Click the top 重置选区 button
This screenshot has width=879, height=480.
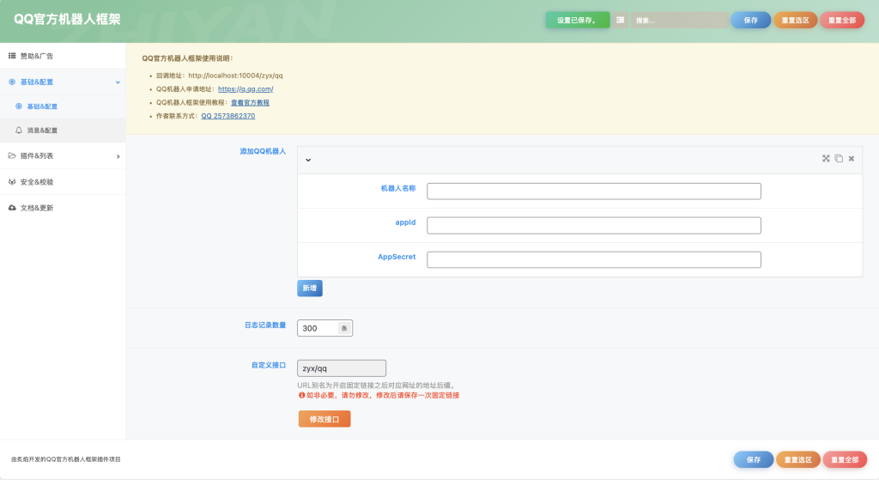pos(796,21)
